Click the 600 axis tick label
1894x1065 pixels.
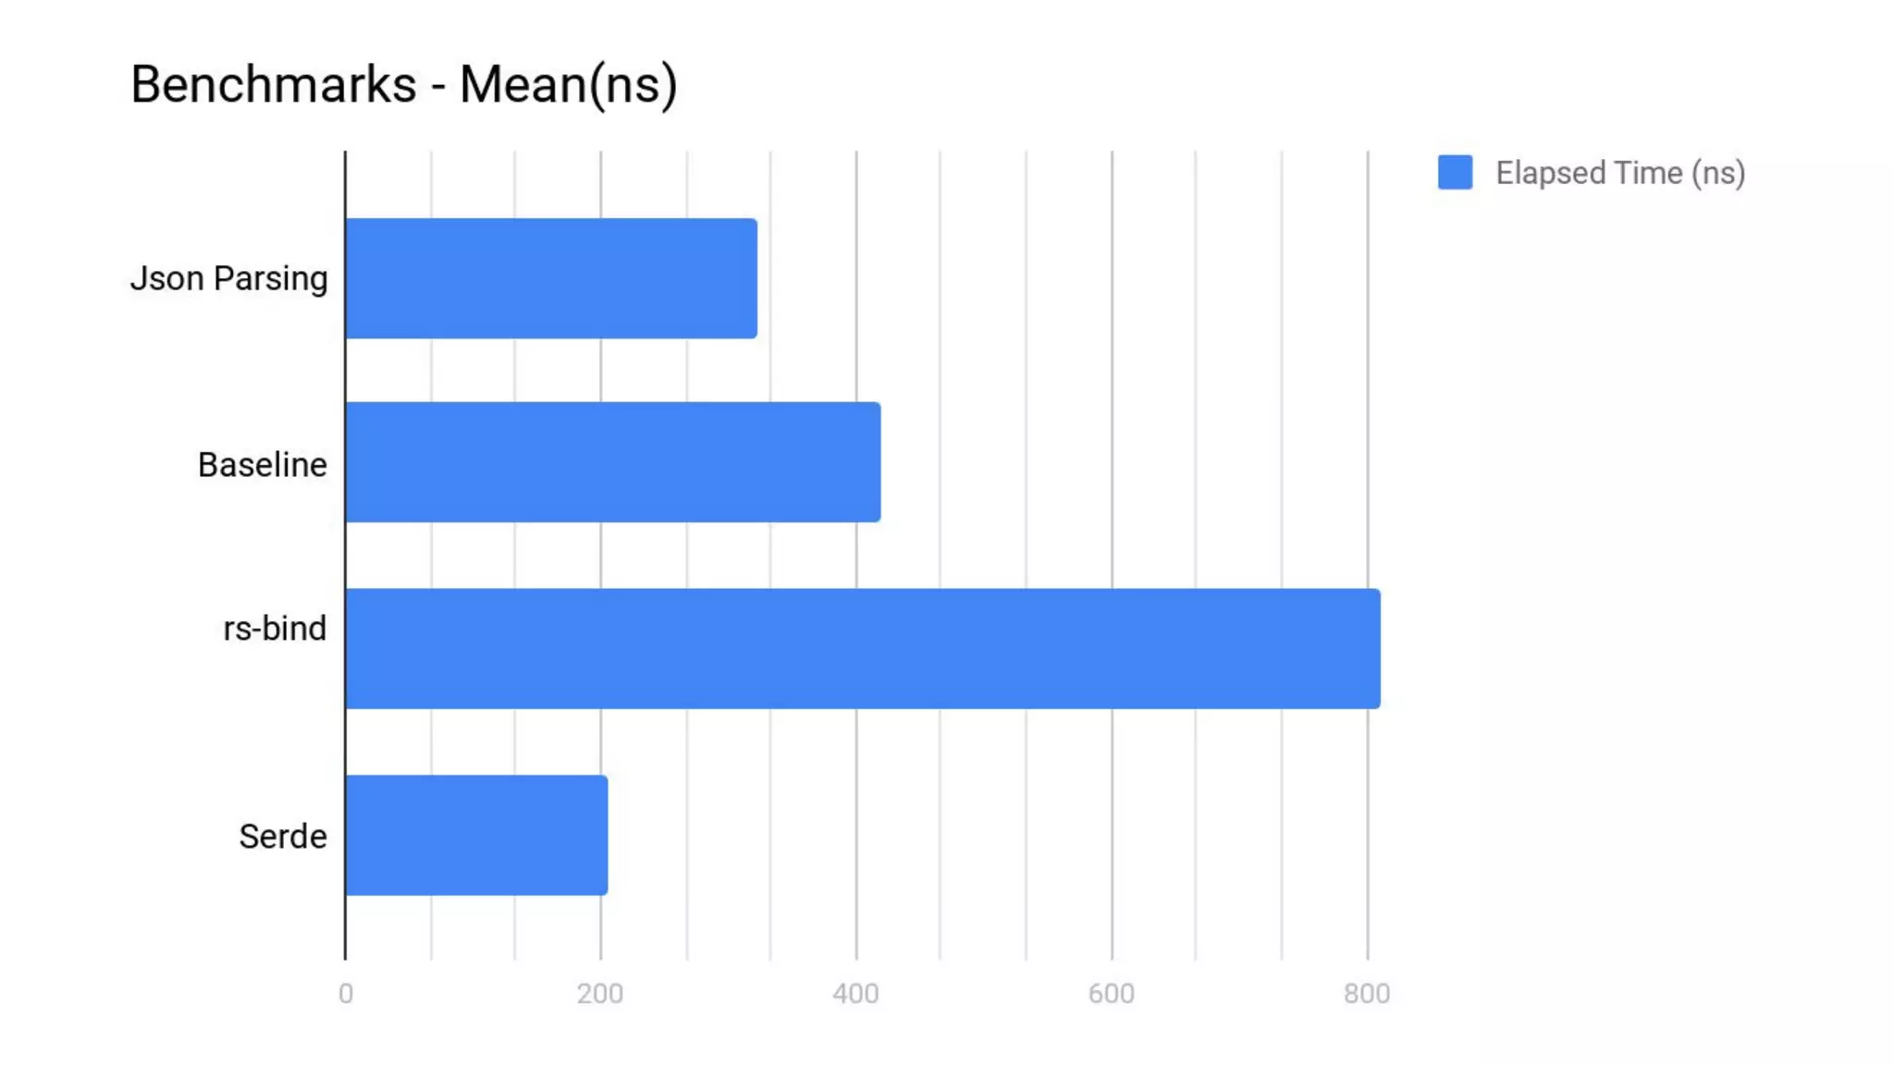click(1111, 994)
